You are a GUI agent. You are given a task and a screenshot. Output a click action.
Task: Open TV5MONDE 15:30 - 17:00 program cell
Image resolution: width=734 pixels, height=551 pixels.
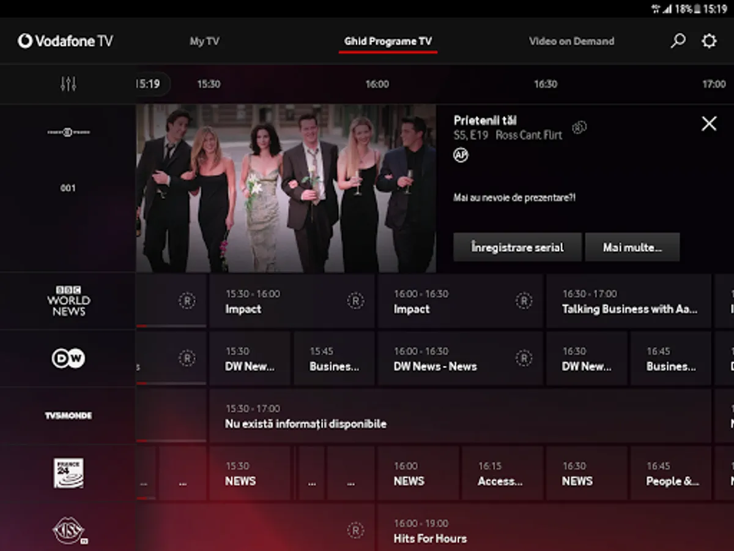(x=461, y=416)
